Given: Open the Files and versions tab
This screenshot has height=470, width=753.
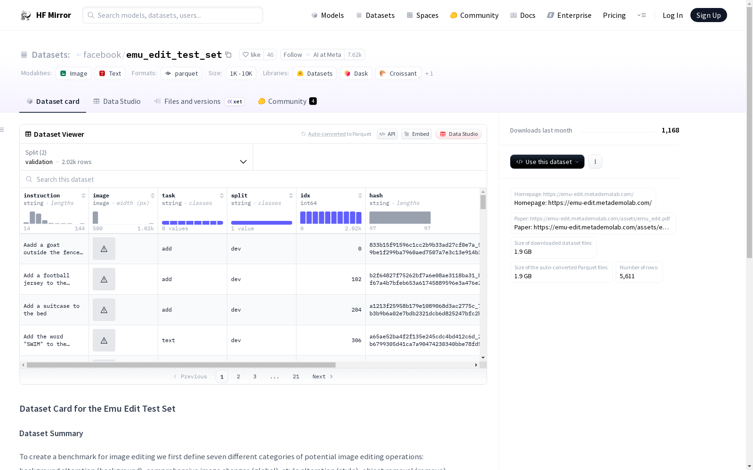Looking at the screenshot, I should click(199, 102).
